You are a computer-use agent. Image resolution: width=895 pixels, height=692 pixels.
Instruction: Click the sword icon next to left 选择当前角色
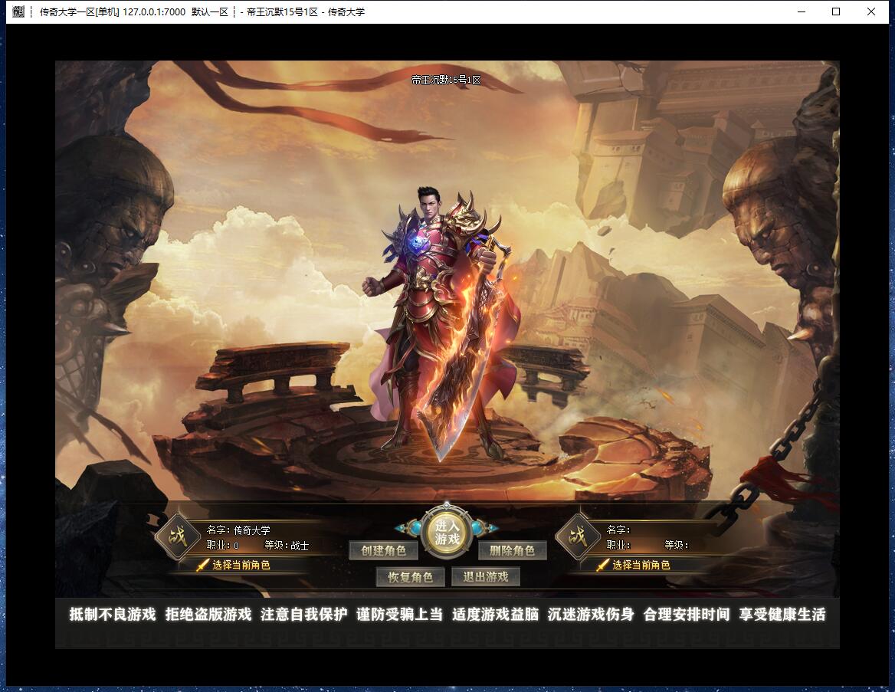pyautogui.click(x=202, y=565)
